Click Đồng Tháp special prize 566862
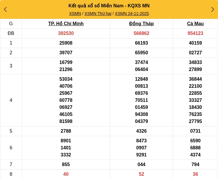The image size is (218, 179). click(x=142, y=33)
